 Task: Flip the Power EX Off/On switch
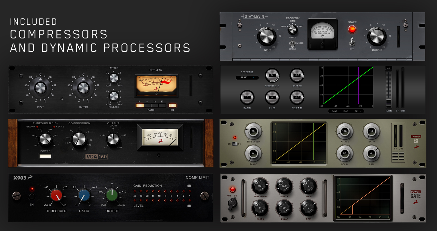coord(235,144)
